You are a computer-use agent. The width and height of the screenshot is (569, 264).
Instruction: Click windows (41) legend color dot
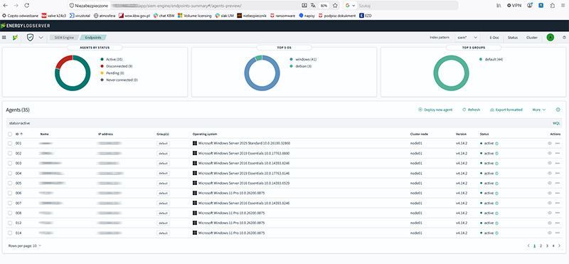point(291,59)
